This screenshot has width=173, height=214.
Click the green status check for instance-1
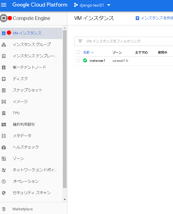tap(85, 60)
